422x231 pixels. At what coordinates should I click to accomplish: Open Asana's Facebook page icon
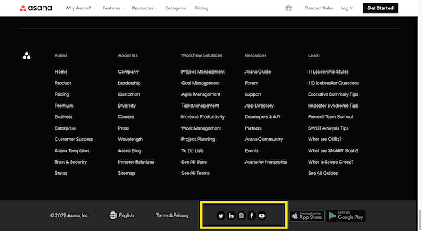click(x=251, y=216)
